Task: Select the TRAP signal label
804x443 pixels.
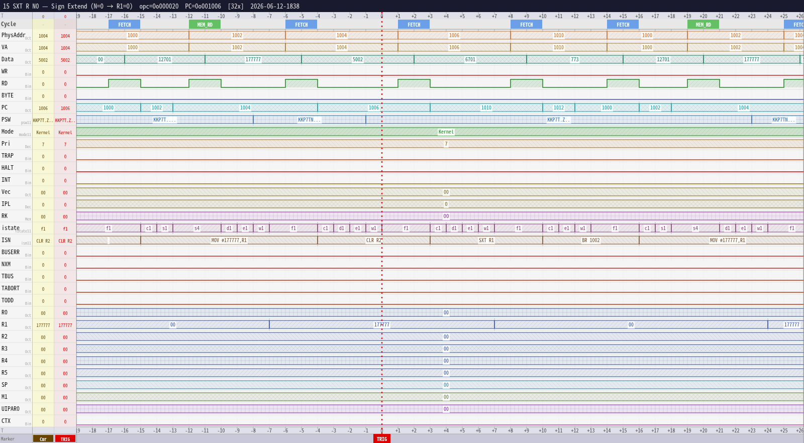Action: pos(8,156)
